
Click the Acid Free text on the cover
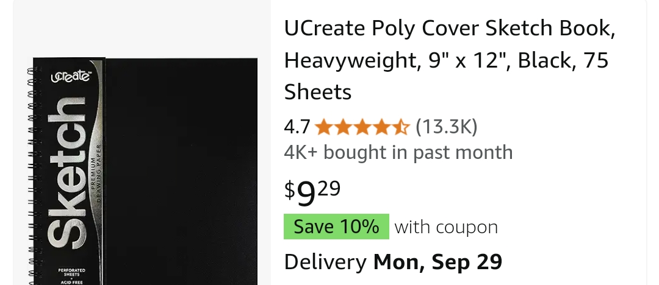pos(71,282)
